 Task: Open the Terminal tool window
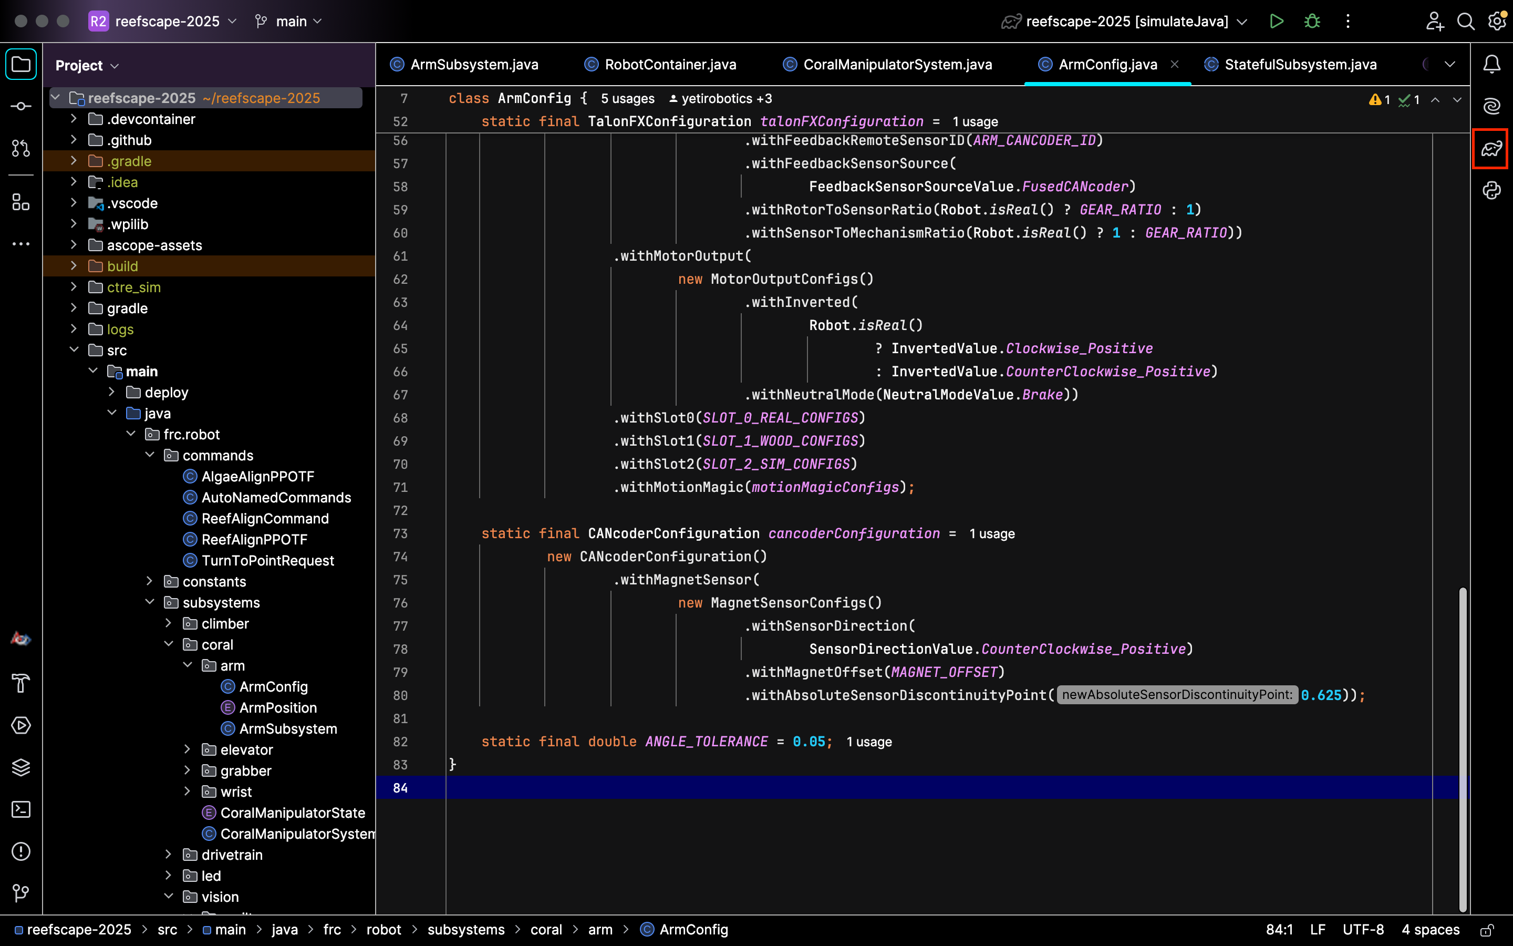point(20,809)
